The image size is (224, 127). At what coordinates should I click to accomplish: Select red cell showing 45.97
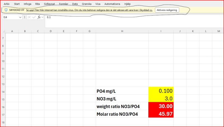(161, 114)
